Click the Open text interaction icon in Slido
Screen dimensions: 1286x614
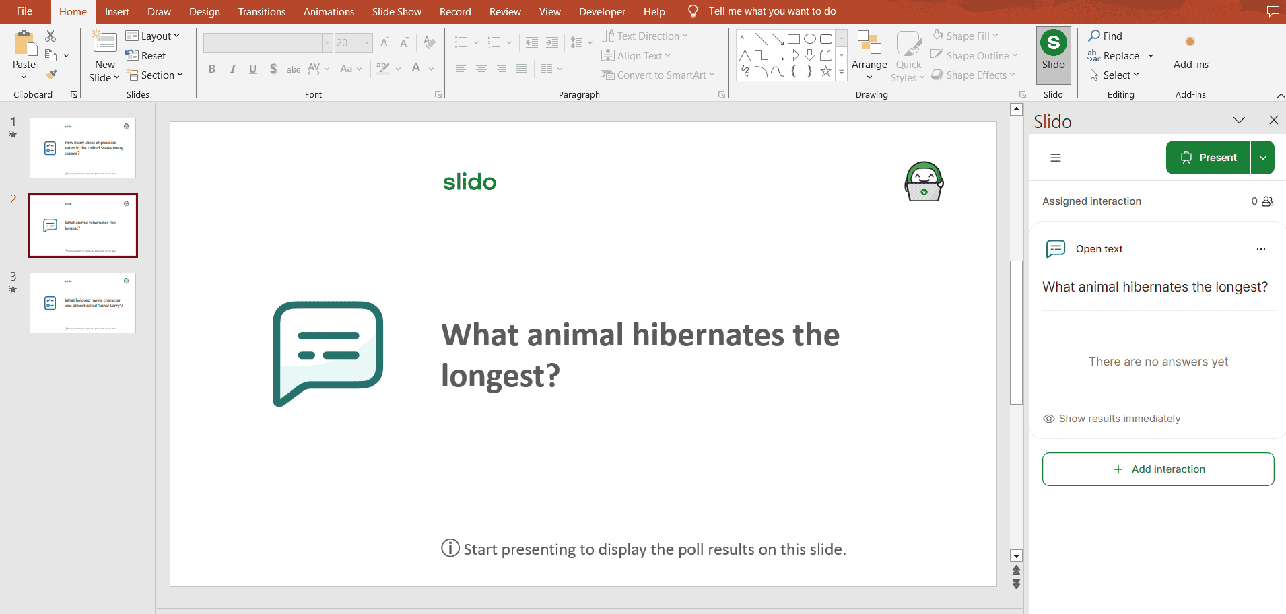[1055, 248]
